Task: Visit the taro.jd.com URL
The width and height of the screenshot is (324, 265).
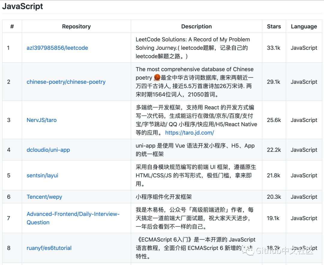Action: coord(189,132)
